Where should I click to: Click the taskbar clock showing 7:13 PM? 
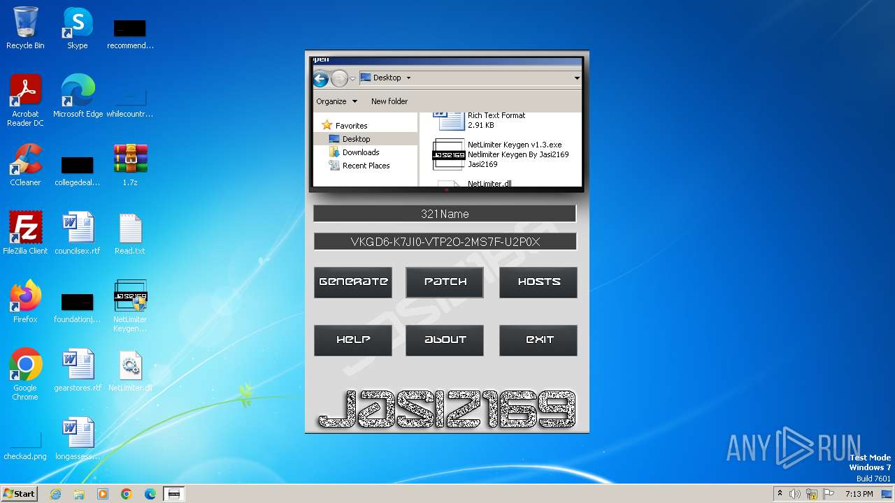click(859, 494)
